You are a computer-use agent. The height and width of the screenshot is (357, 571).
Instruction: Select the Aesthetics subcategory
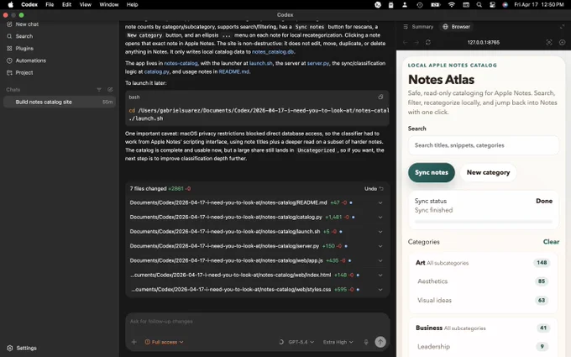pyautogui.click(x=483, y=281)
